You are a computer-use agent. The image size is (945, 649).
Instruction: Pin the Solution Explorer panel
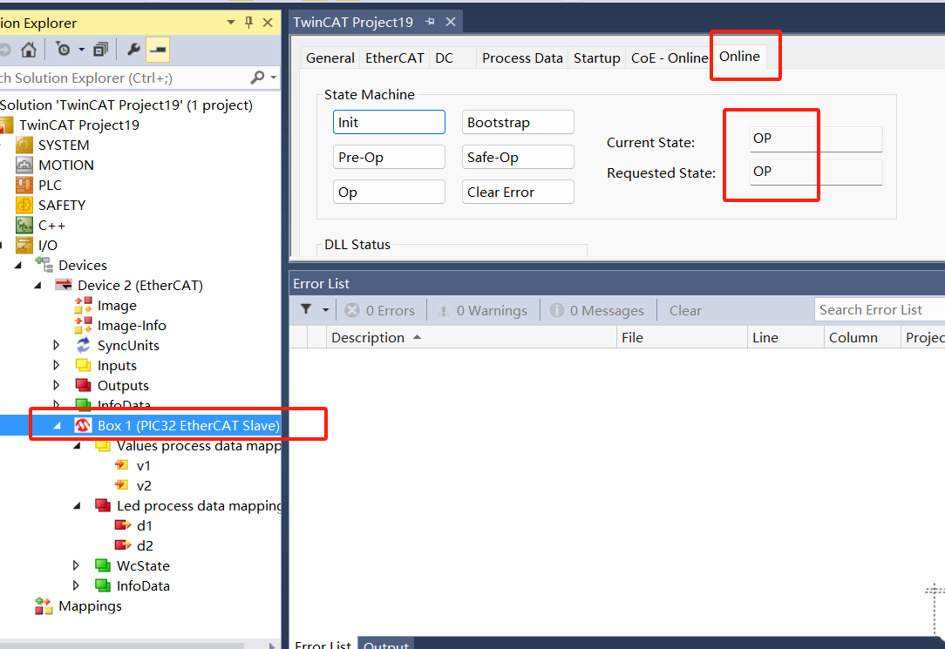(x=249, y=23)
